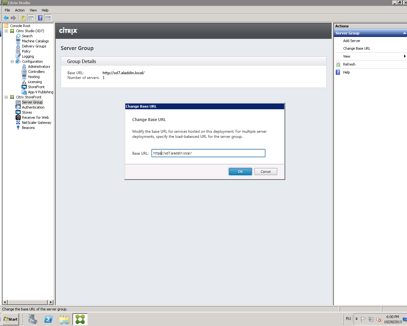This screenshot has height=326, width=407.
Task: Toggle the Show/Hide Console Tree toolbar icon
Action: click(31, 18)
